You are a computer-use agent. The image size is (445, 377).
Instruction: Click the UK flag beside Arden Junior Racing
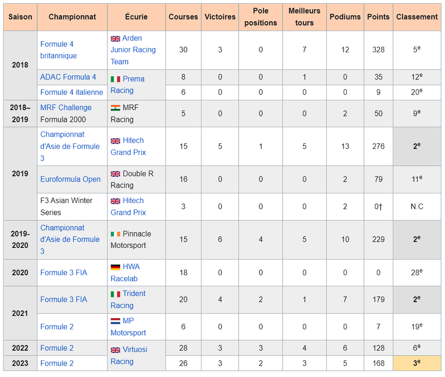[x=115, y=39]
